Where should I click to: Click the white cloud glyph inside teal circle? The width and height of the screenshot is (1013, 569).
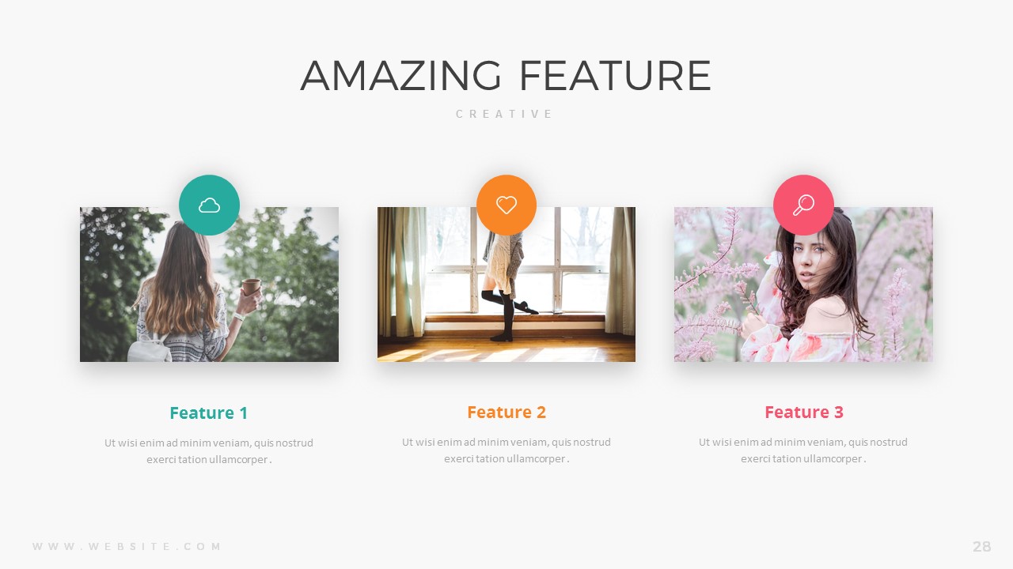tap(209, 205)
